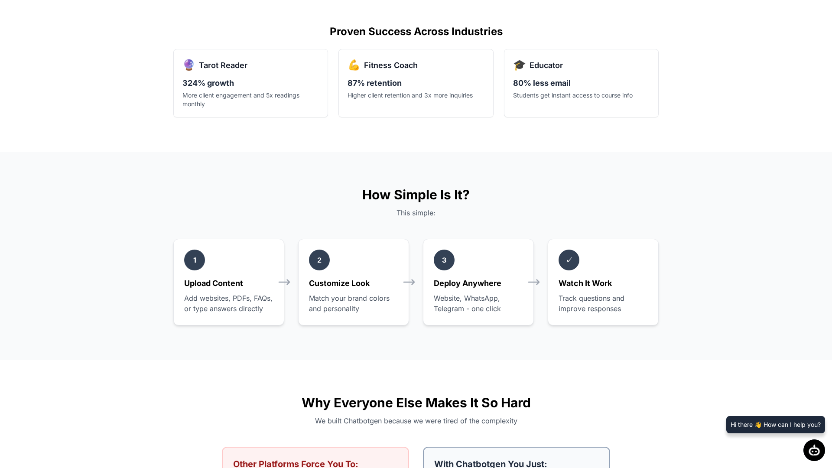The image size is (832, 468).
Task: Click the '324% growth' statistic text
Action: pyautogui.click(x=208, y=83)
